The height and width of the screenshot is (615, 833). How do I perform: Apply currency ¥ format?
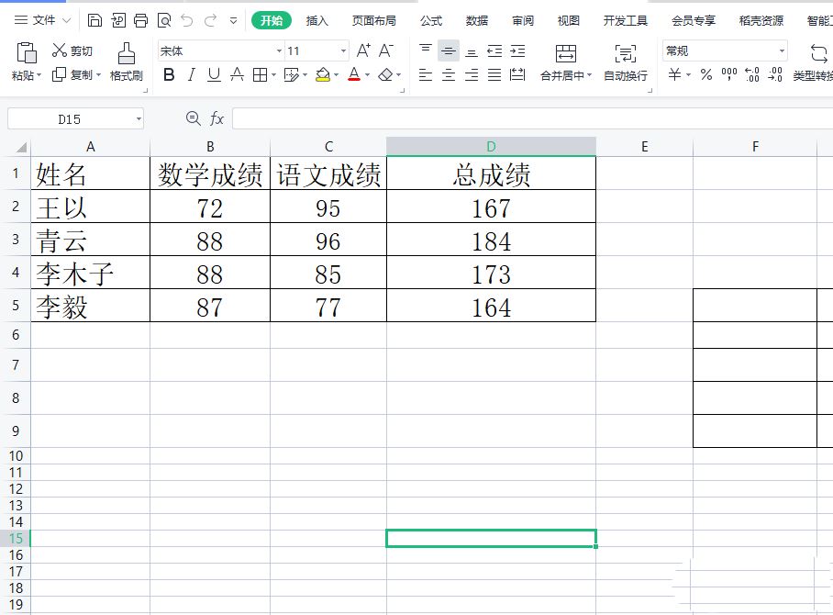[x=674, y=74]
